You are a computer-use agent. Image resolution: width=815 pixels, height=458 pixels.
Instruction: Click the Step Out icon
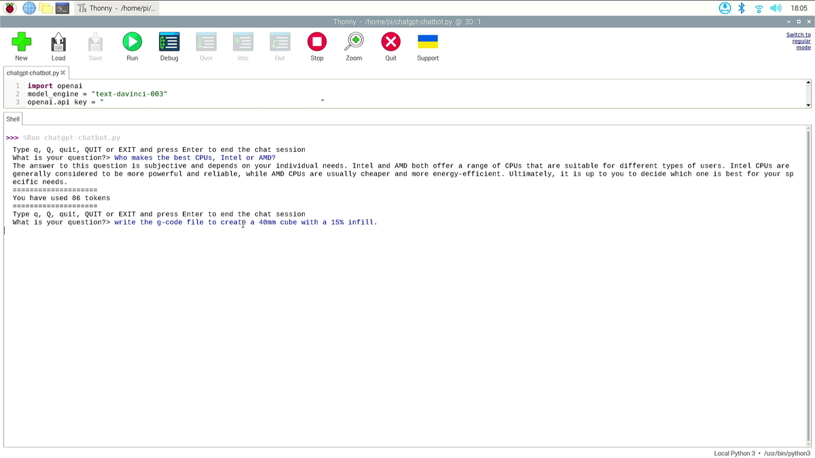[280, 47]
